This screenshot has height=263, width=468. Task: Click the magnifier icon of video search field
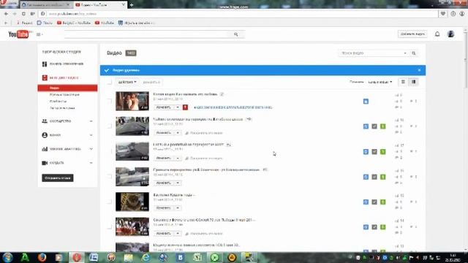(414, 53)
